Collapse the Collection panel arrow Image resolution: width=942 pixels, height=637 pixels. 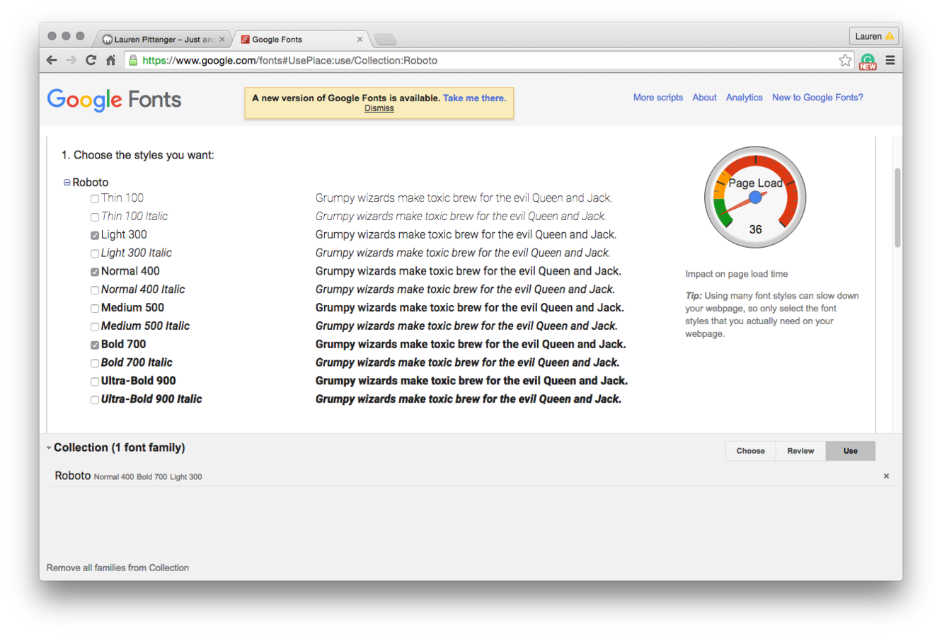pos(49,448)
